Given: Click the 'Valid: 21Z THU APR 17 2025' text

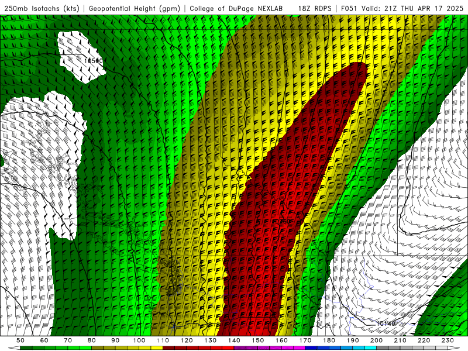Looking at the screenshot, I should 412,8.
